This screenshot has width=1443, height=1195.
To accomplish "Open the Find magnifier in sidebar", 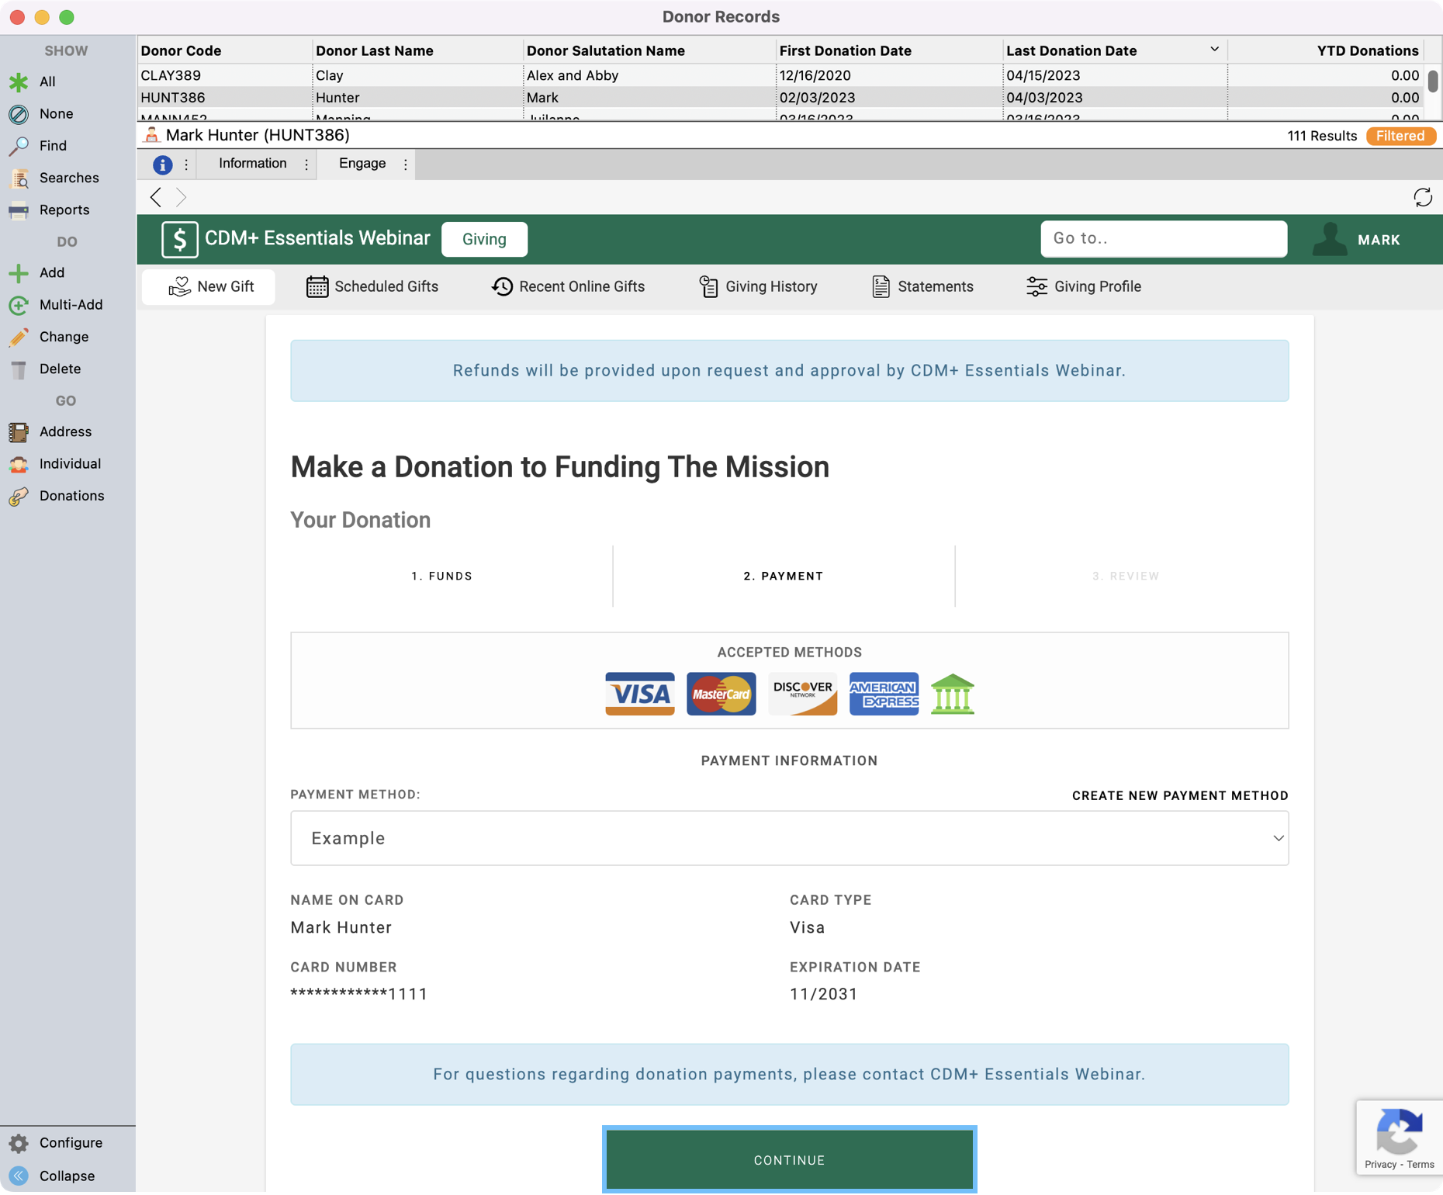I will (19, 146).
